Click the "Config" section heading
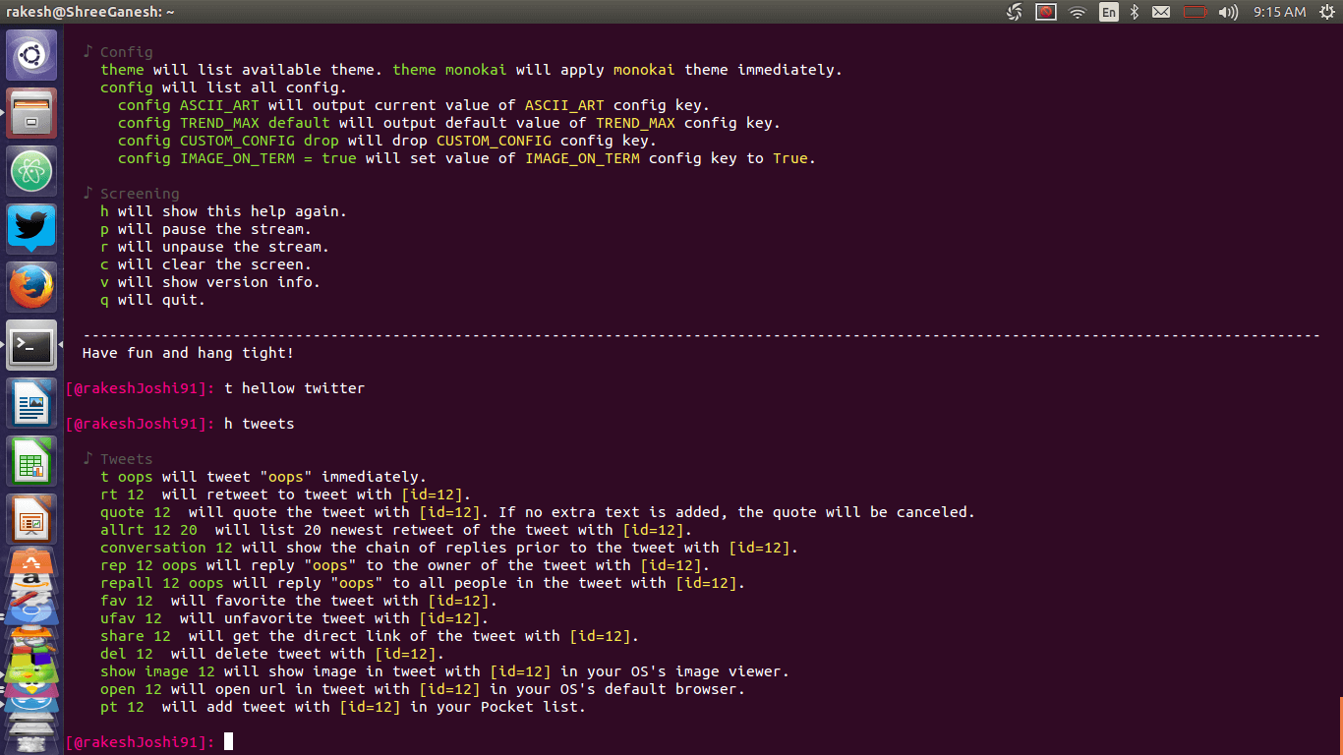 126,52
